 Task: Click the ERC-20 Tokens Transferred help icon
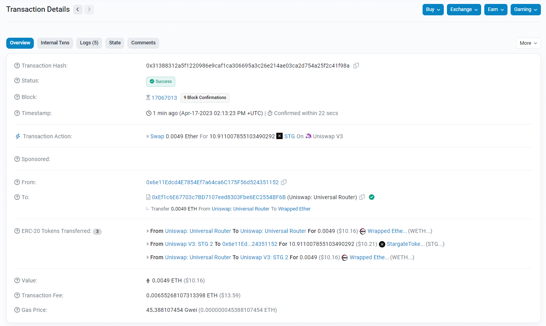(17, 231)
